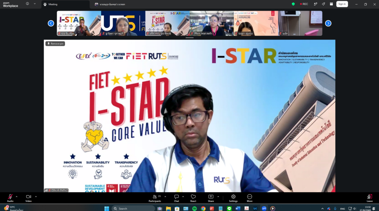
Task: Open Google Chrome from taskbar
Action: tap(203, 208)
